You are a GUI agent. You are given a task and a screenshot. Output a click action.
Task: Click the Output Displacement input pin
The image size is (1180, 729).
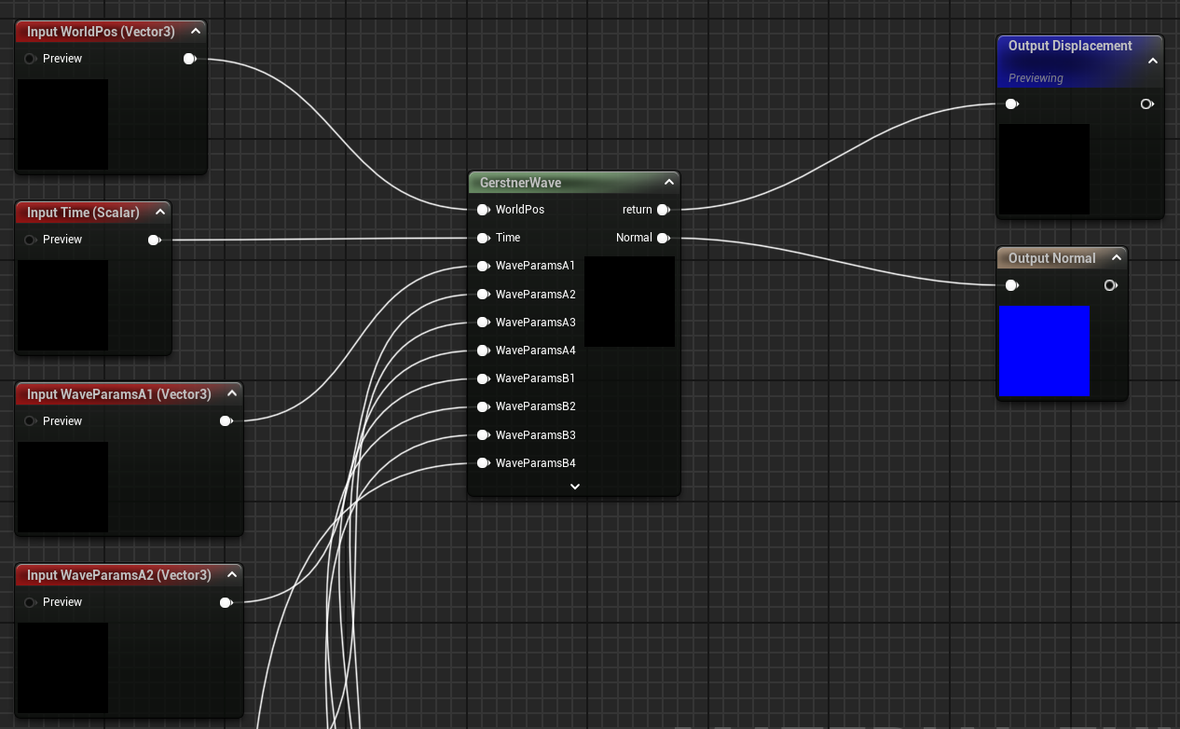coord(1011,103)
